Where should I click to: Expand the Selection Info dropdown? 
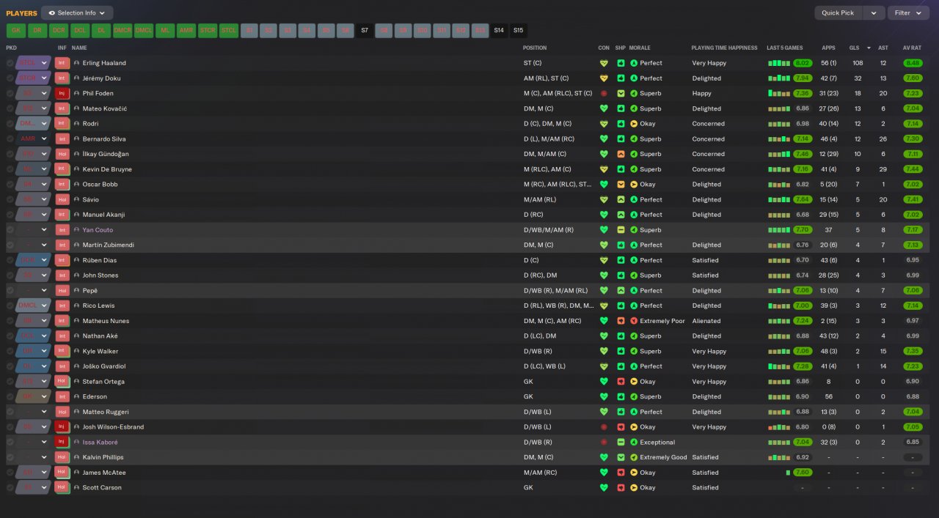coord(77,12)
